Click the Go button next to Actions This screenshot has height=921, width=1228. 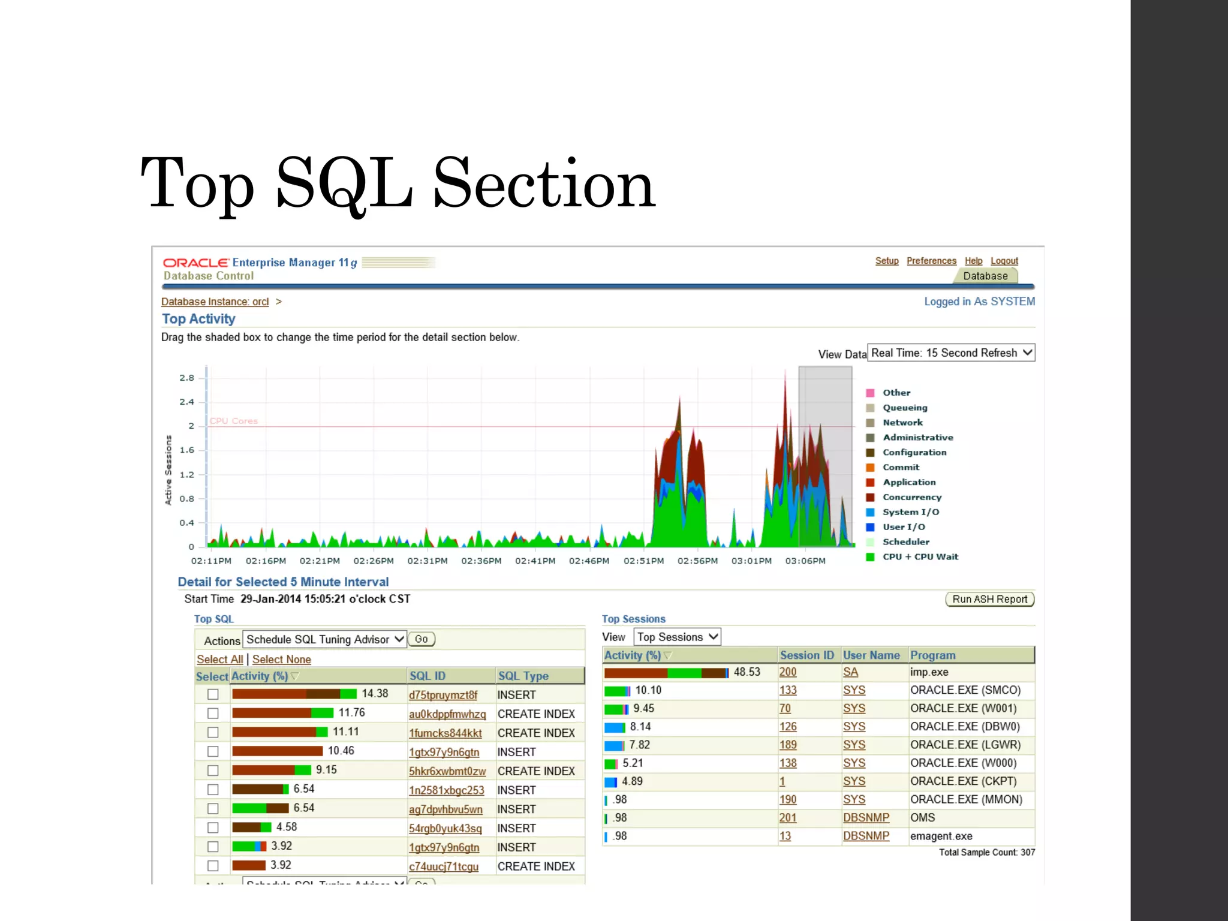point(422,639)
